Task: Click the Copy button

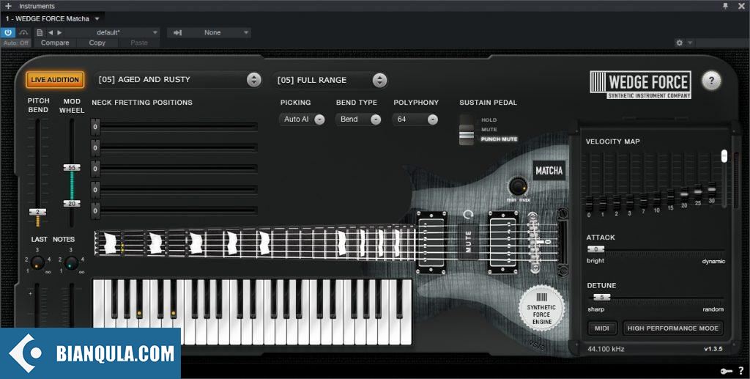Action: coord(97,43)
